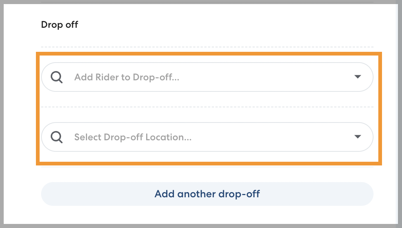Click the "Drop off" label text
402x228 pixels.
pos(60,25)
